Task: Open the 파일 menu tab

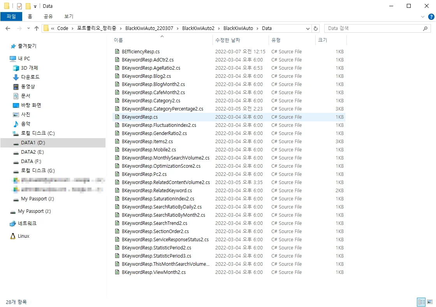Action: (x=11, y=16)
